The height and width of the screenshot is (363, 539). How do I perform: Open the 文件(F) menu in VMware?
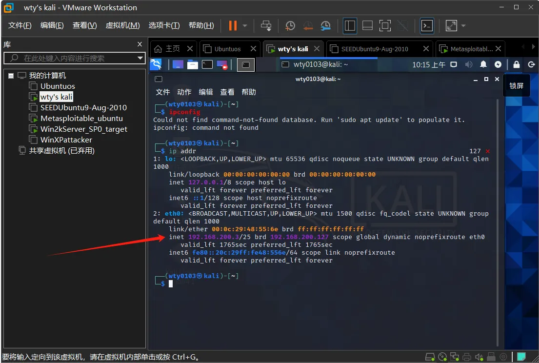tap(20, 25)
